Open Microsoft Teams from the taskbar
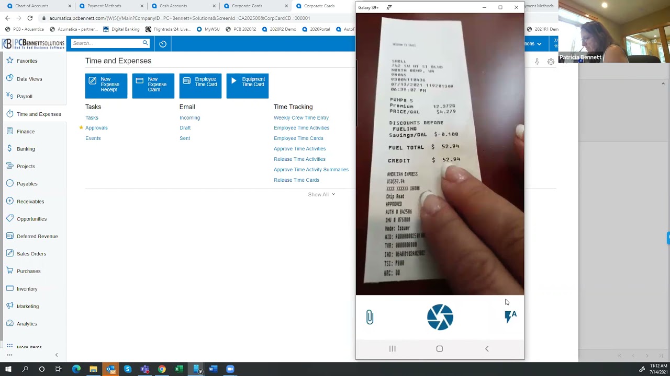The height and width of the screenshot is (376, 670). [x=144, y=369]
